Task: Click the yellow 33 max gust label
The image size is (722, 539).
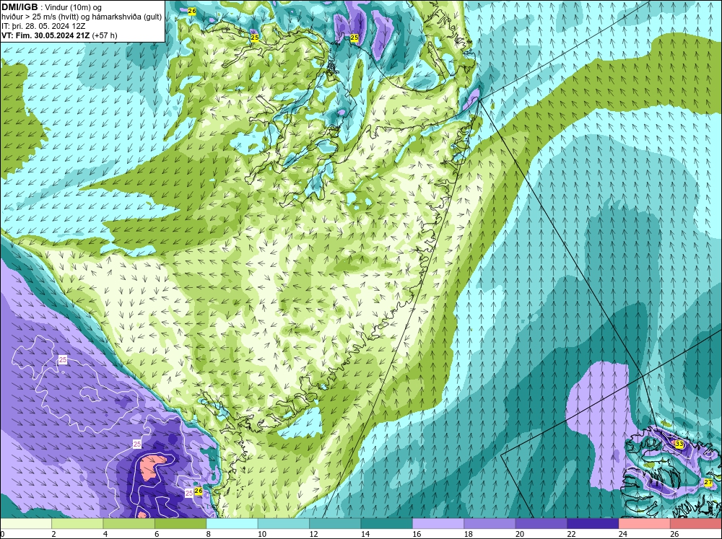Action: tap(679, 444)
